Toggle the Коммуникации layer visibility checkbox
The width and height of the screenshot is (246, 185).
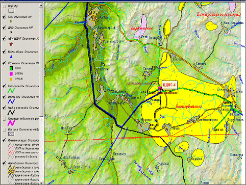(x=4, y=141)
